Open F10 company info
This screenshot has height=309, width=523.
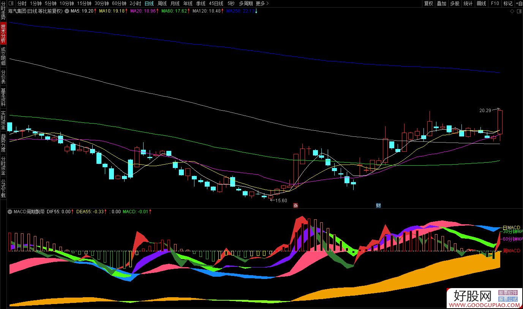click(x=495, y=3)
